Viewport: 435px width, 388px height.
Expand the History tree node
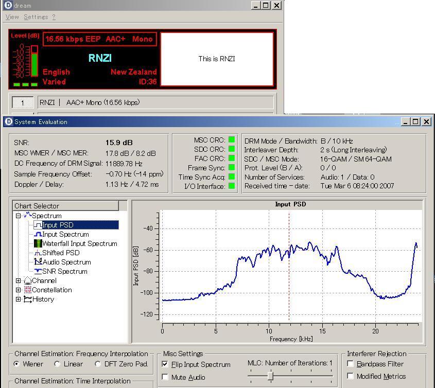[x=19, y=299]
